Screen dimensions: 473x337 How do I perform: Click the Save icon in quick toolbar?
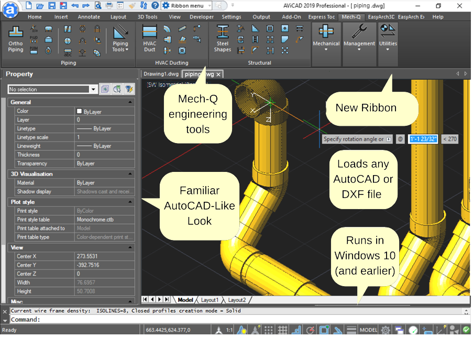(52, 5)
